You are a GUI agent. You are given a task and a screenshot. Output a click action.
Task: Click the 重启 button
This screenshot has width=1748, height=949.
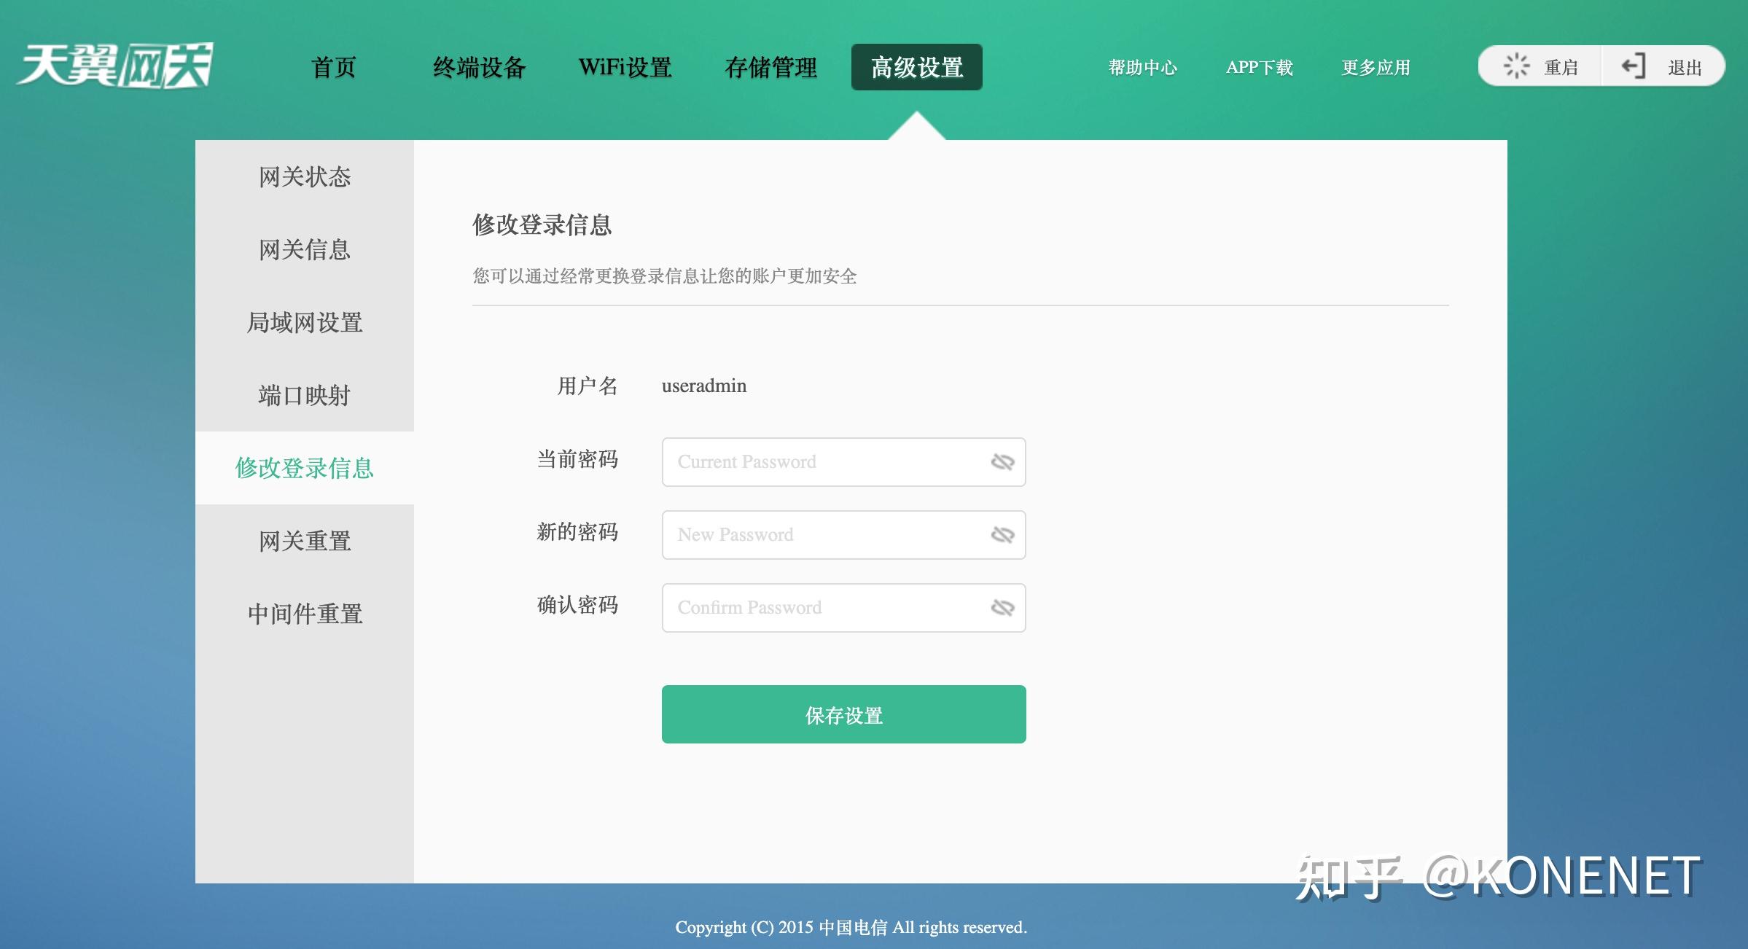tap(1540, 66)
